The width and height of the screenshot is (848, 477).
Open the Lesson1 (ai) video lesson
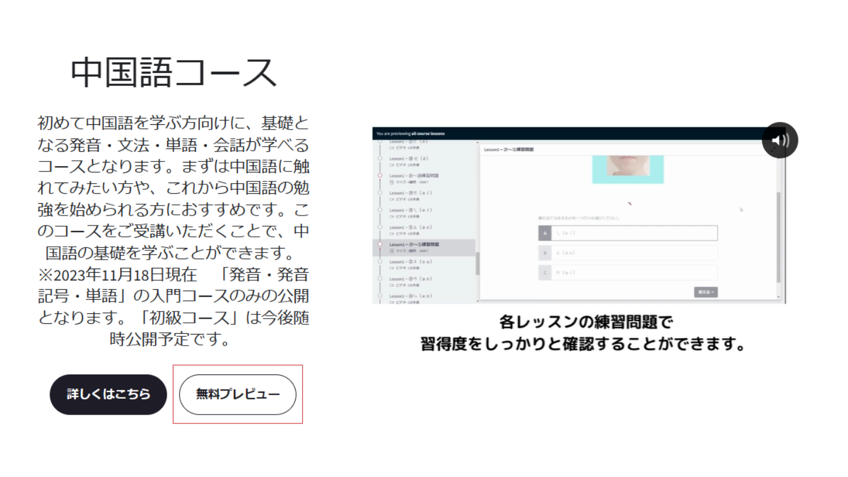(x=411, y=193)
